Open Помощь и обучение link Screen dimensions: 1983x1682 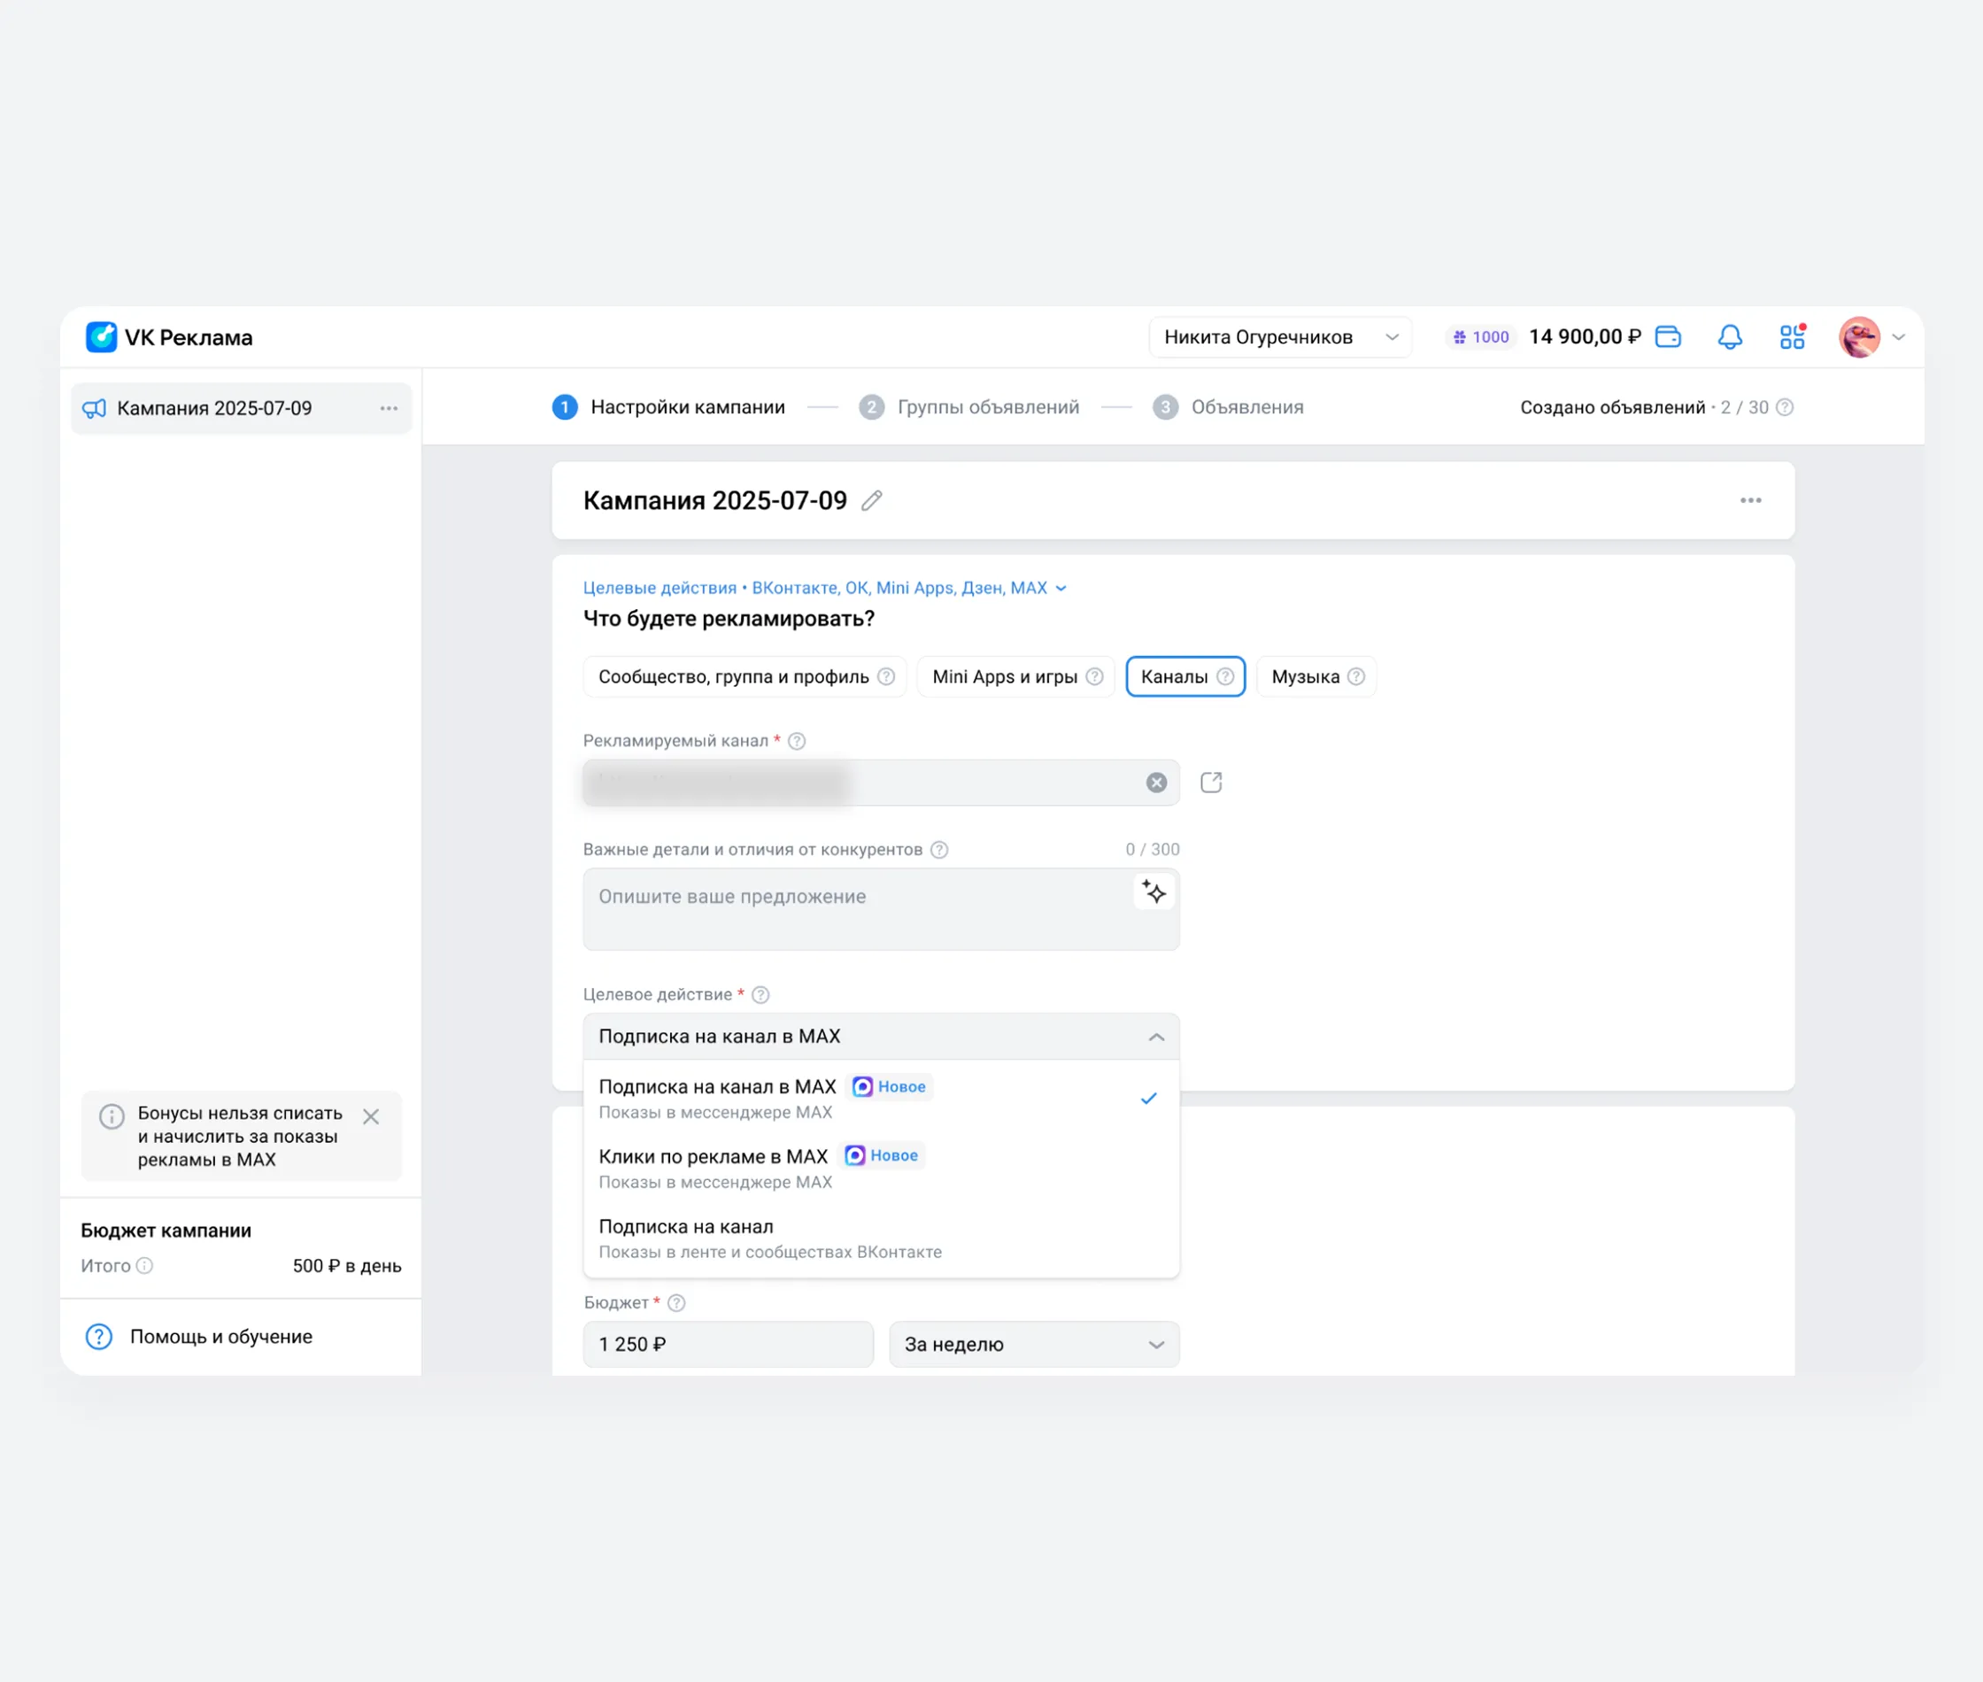(221, 1337)
